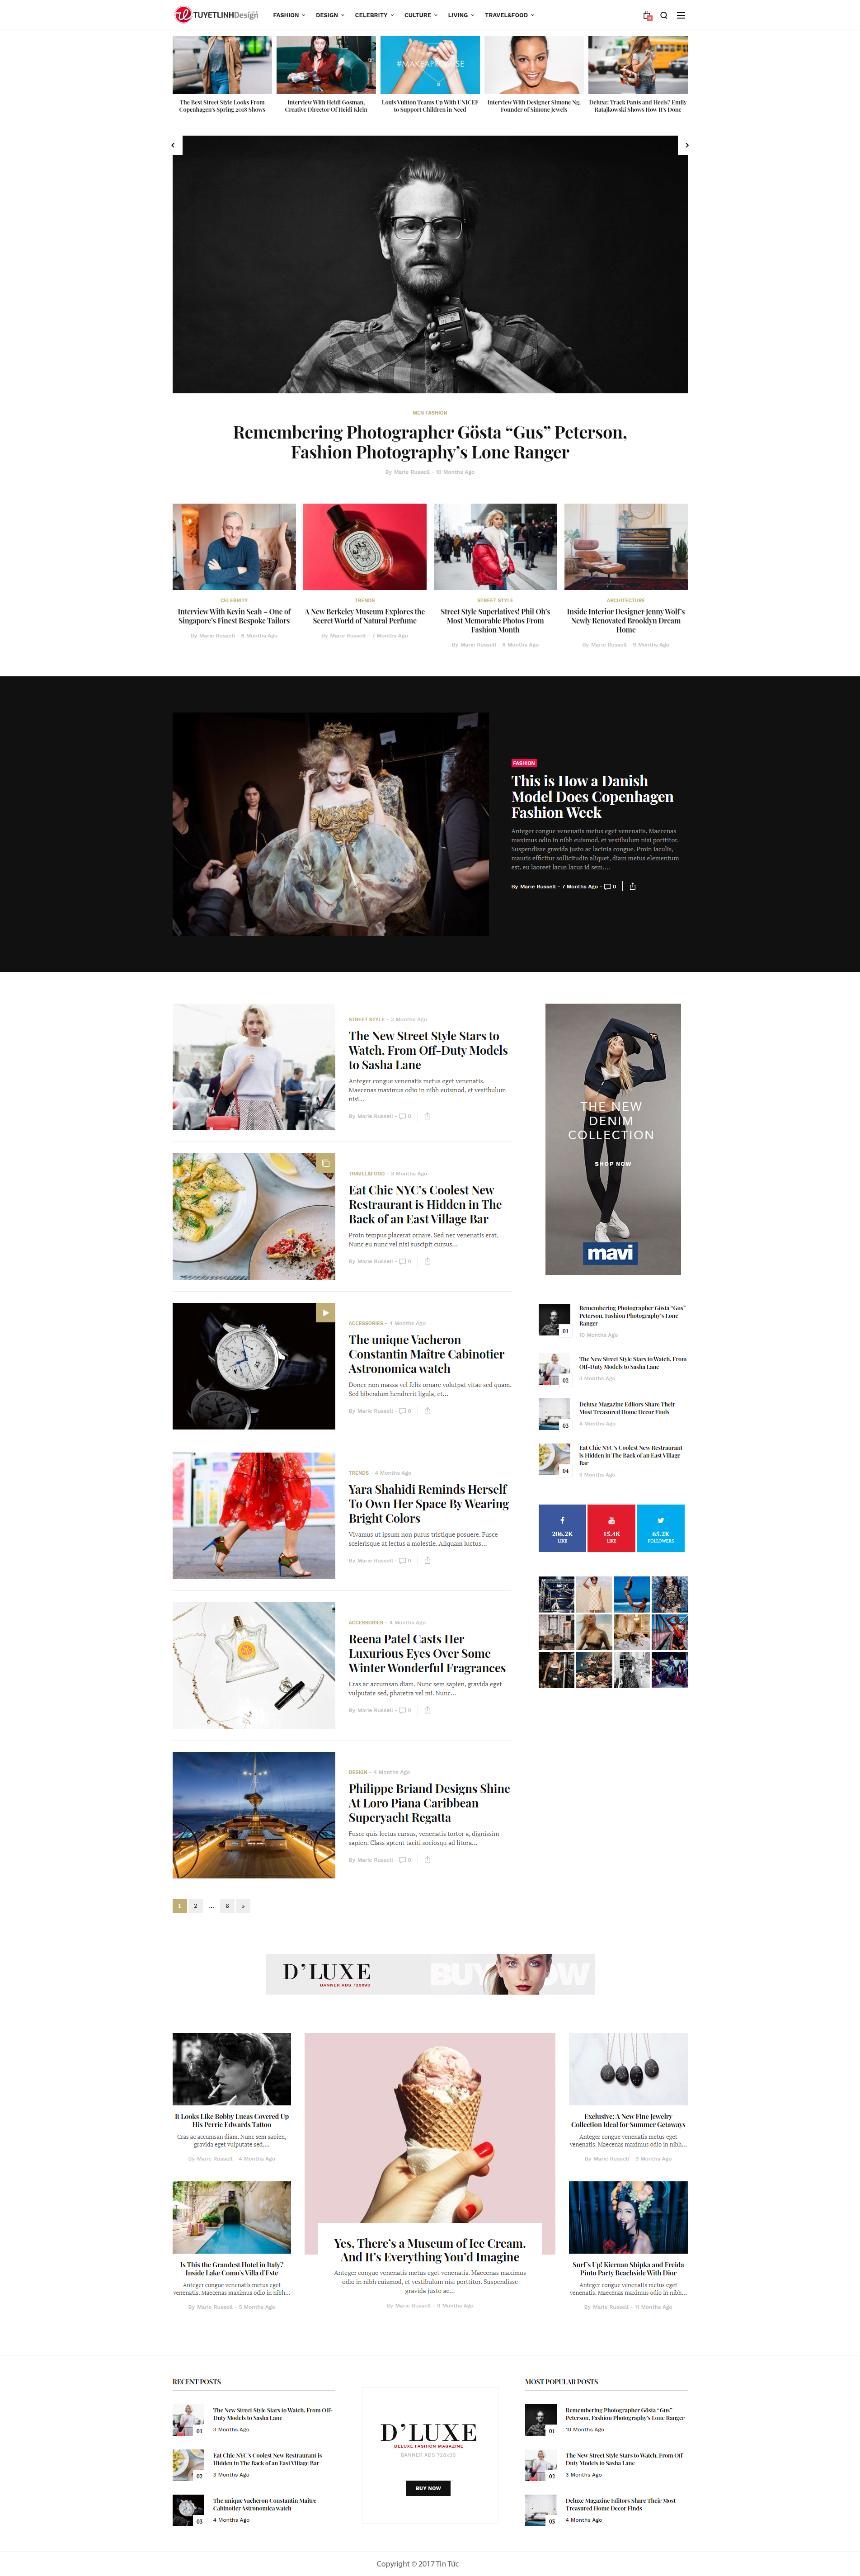Open the Living menu item

(461, 16)
